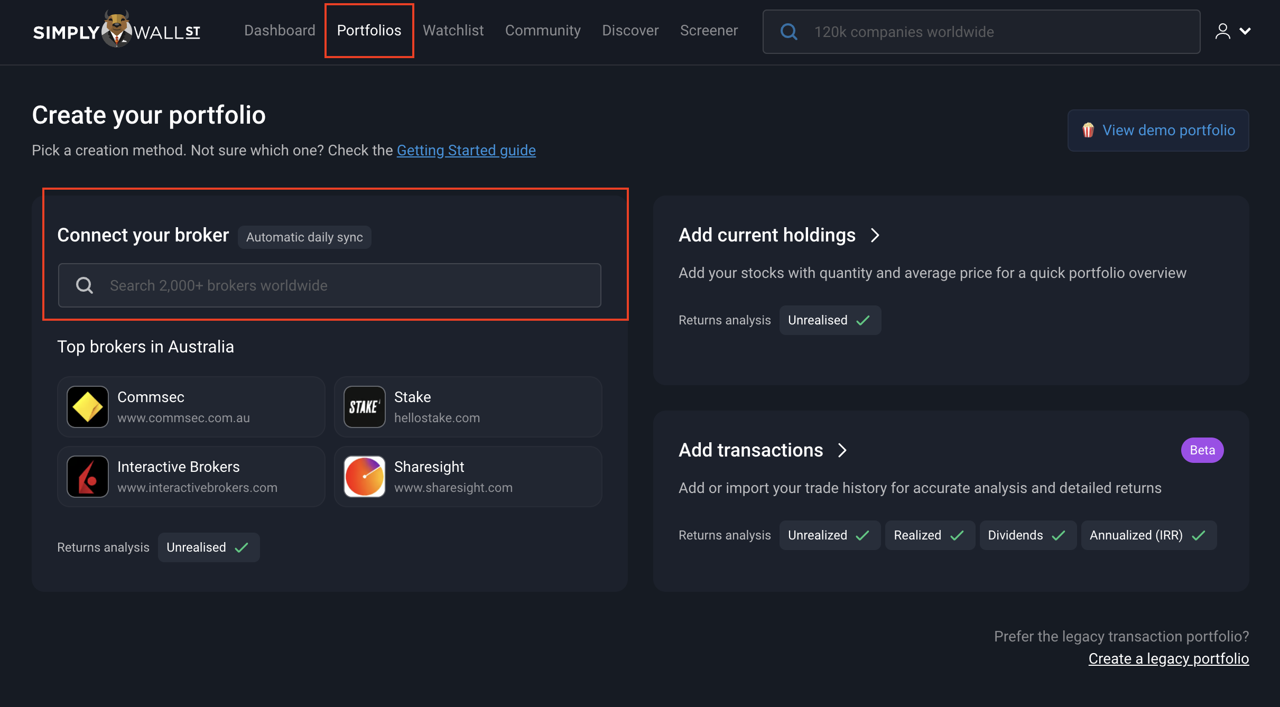Click Prefer the legacy transaction portfolio text
The image size is (1280, 707).
point(1121,637)
